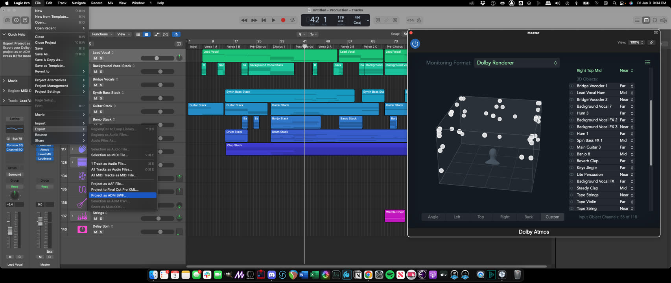Switch to the tracks list view icon
Viewport: 671px width, 283px height.
146,34
